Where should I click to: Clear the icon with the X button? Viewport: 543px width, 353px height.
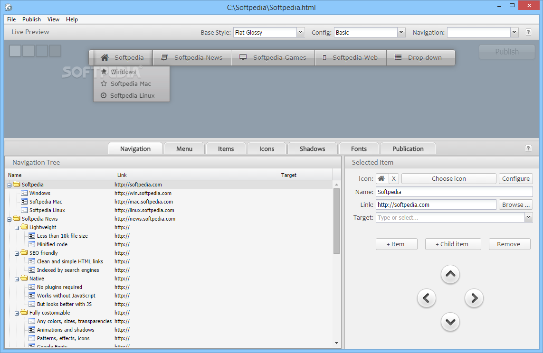pyautogui.click(x=394, y=179)
